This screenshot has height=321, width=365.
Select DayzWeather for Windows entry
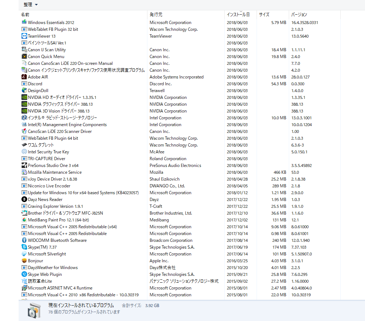click(53, 267)
